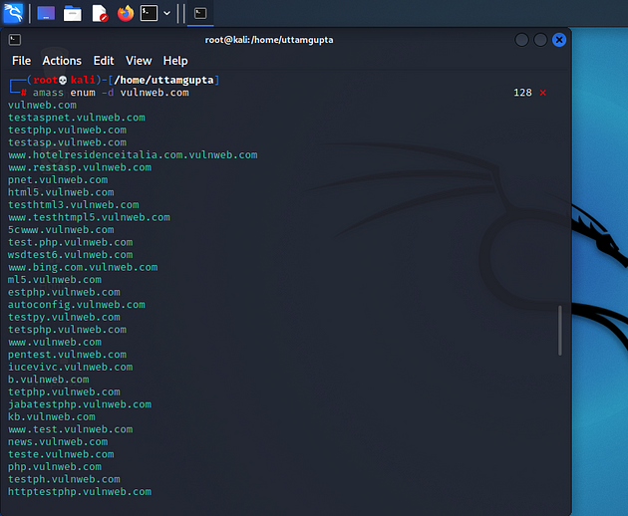The height and width of the screenshot is (516, 628).
Task: Click the red error X status mark
Action: [542, 93]
